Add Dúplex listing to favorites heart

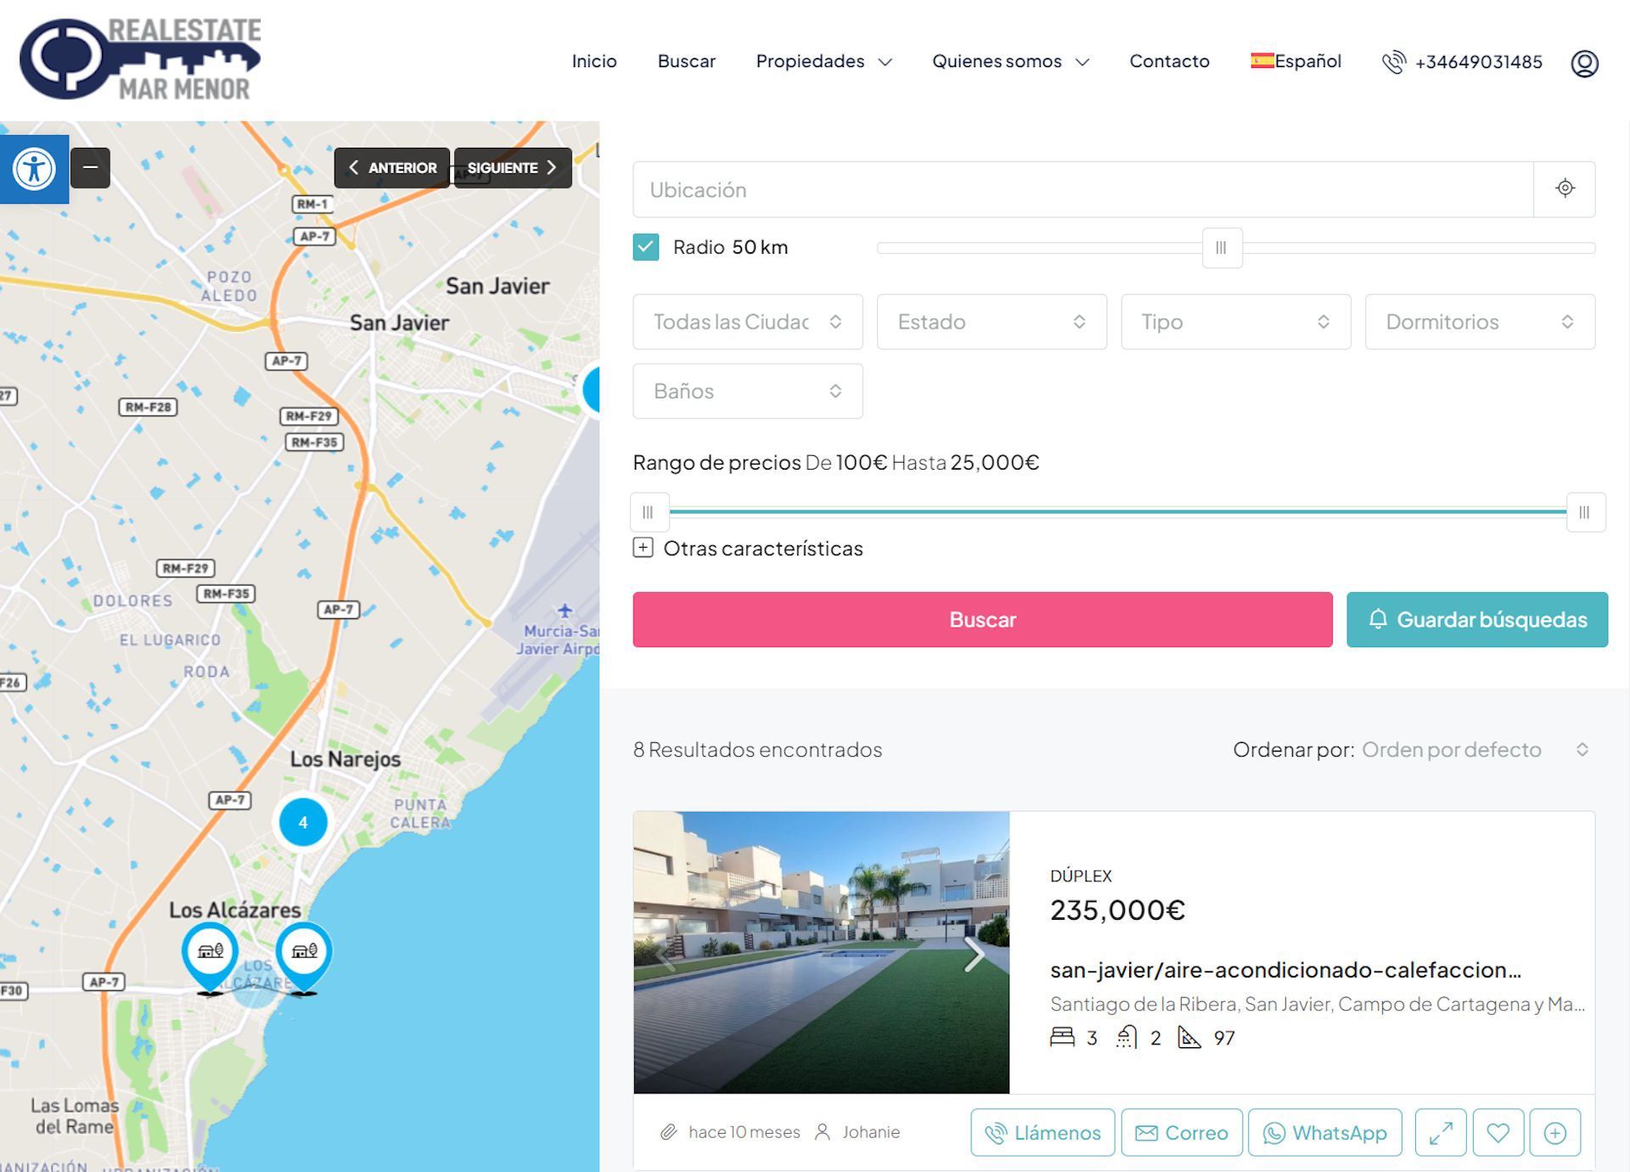[1498, 1132]
